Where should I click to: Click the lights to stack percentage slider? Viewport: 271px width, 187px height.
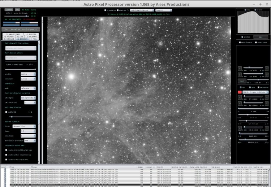[20, 69]
